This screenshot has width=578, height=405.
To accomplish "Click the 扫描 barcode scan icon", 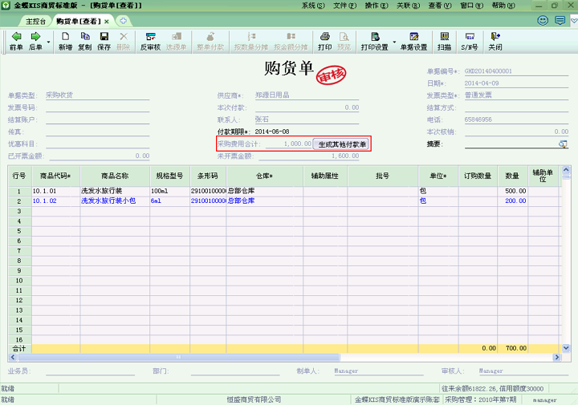I will 444,37.
